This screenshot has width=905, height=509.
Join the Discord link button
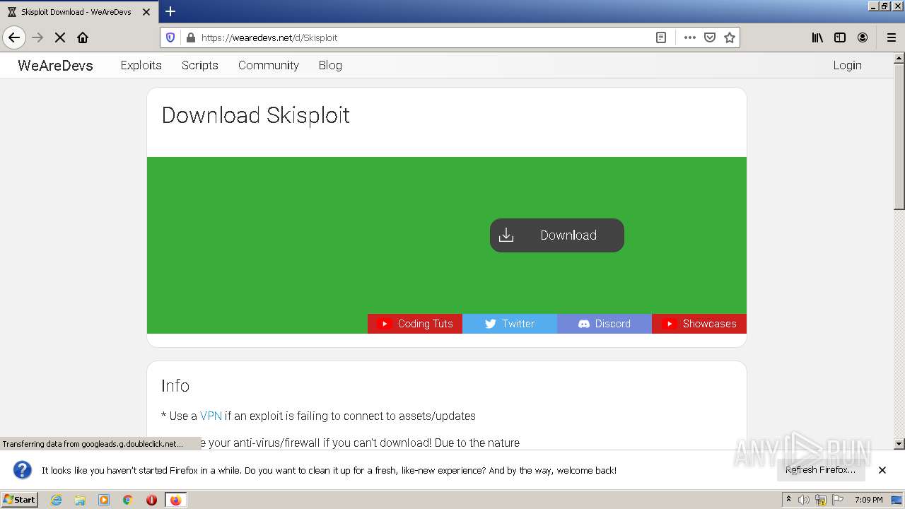click(605, 324)
